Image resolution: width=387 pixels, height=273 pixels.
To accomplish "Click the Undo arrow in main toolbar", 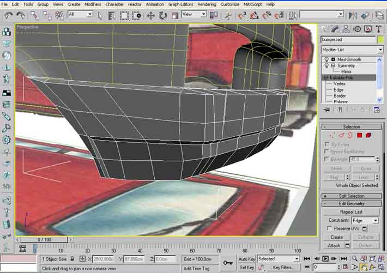I will tap(8, 15).
